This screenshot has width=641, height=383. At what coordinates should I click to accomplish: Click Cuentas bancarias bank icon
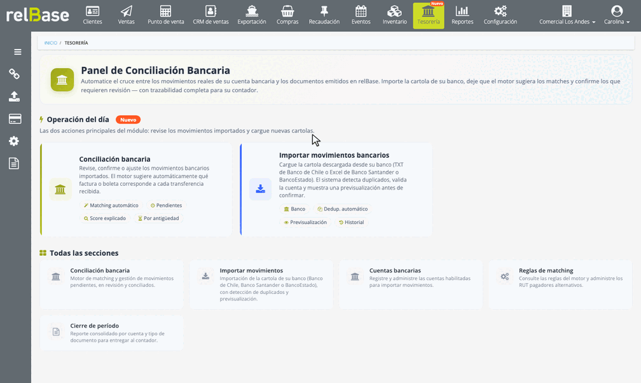click(x=355, y=277)
